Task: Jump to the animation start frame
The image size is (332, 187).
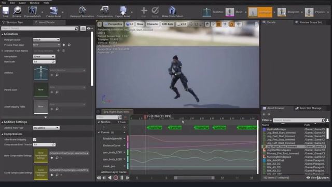Action: click(99, 178)
